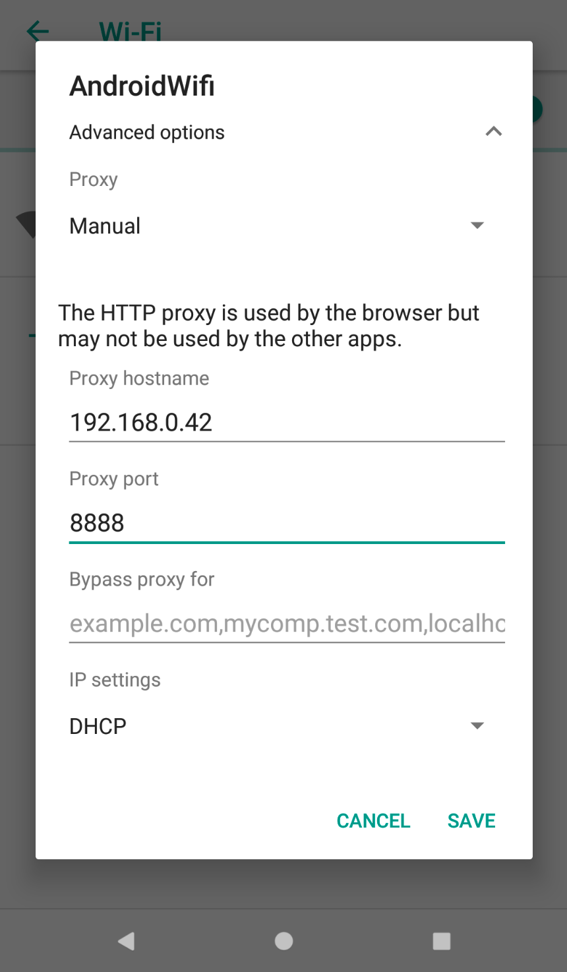
Task: Click the Proxy hostname label
Action: 139,378
